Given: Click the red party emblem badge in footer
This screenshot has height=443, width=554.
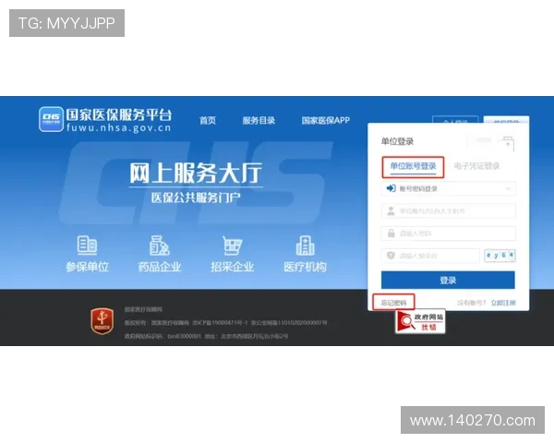Looking at the screenshot, I should tap(102, 321).
